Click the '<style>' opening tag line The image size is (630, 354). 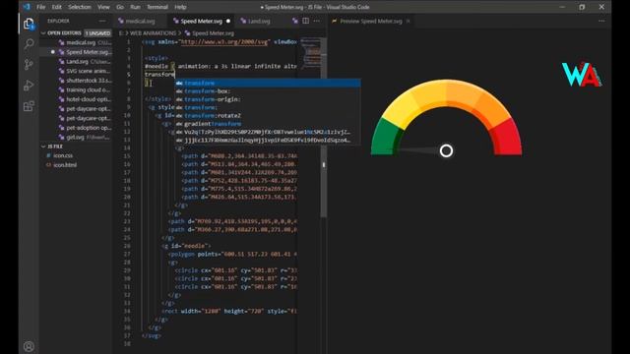(157, 58)
